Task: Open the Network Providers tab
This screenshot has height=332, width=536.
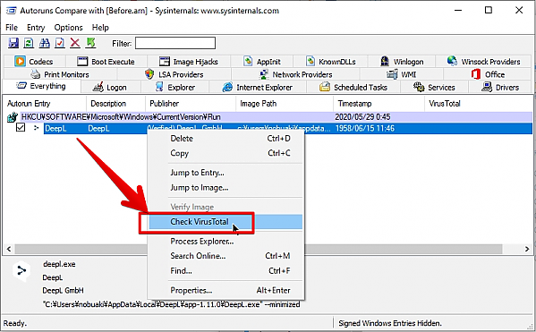Action: pyautogui.click(x=295, y=74)
